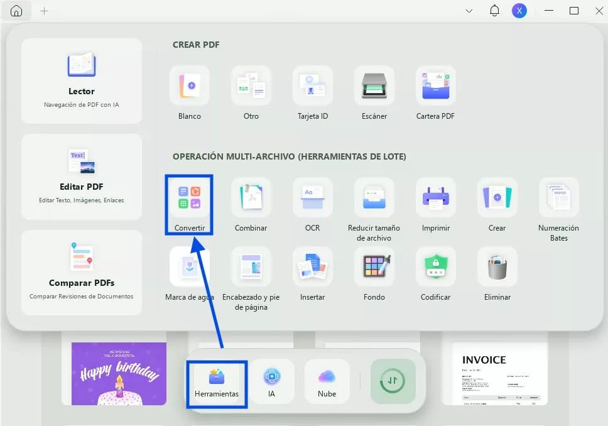The width and height of the screenshot is (608, 426).
Task: Open the notifications bell
Action: point(494,11)
